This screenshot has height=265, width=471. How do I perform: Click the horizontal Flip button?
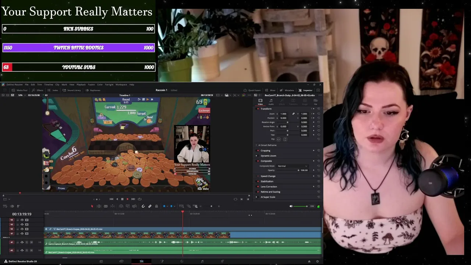pos(279,139)
